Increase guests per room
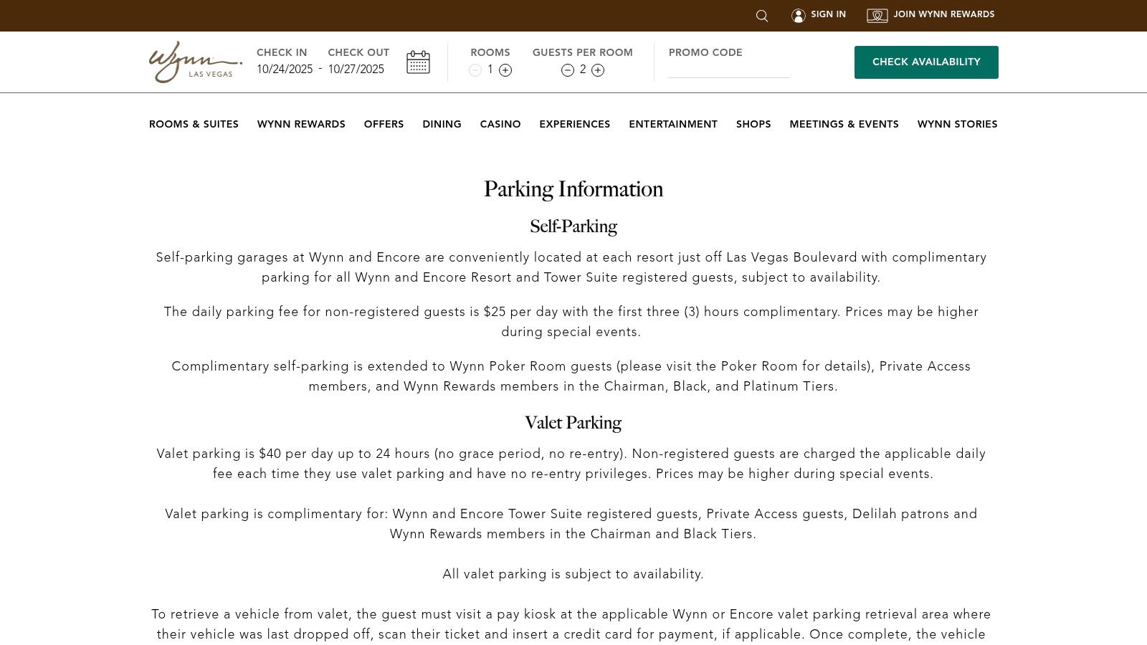The image size is (1147, 645). point(598,70)
